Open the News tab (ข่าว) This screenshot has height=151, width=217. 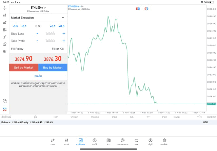tap(108, 142)
